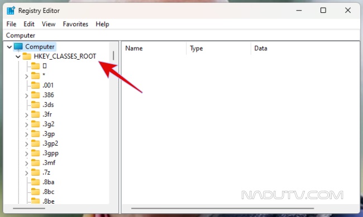Expand the .3mf key

[x=27, y=163]
